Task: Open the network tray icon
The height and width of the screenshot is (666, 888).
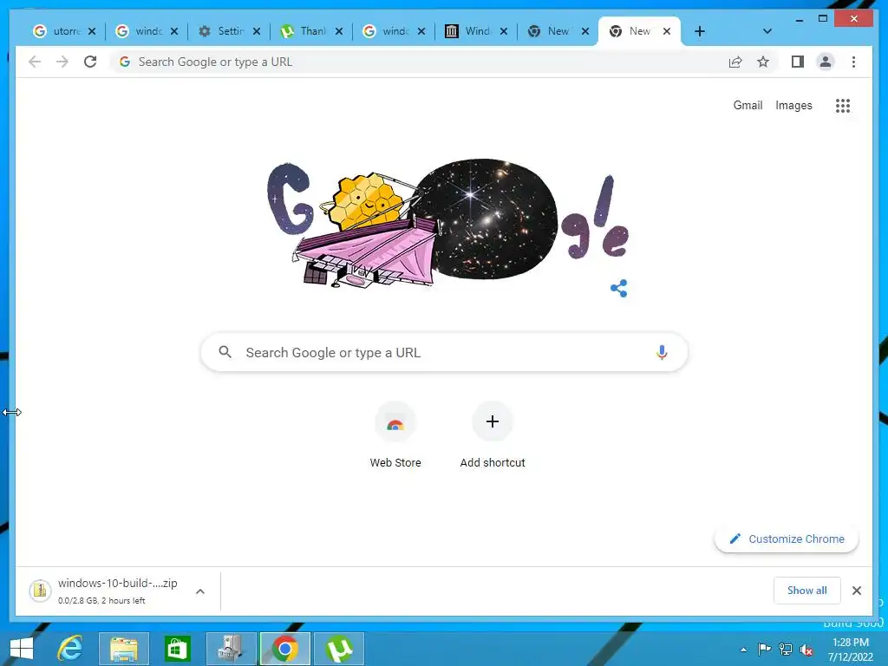Action: coord(786,650)
